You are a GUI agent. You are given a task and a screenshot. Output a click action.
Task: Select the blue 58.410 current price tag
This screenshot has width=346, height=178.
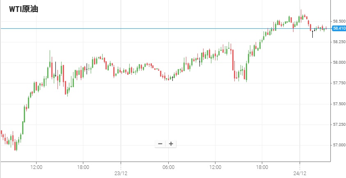tap(339, 28)
